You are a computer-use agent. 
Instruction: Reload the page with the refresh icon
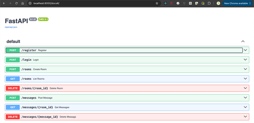tap(16, 3)
